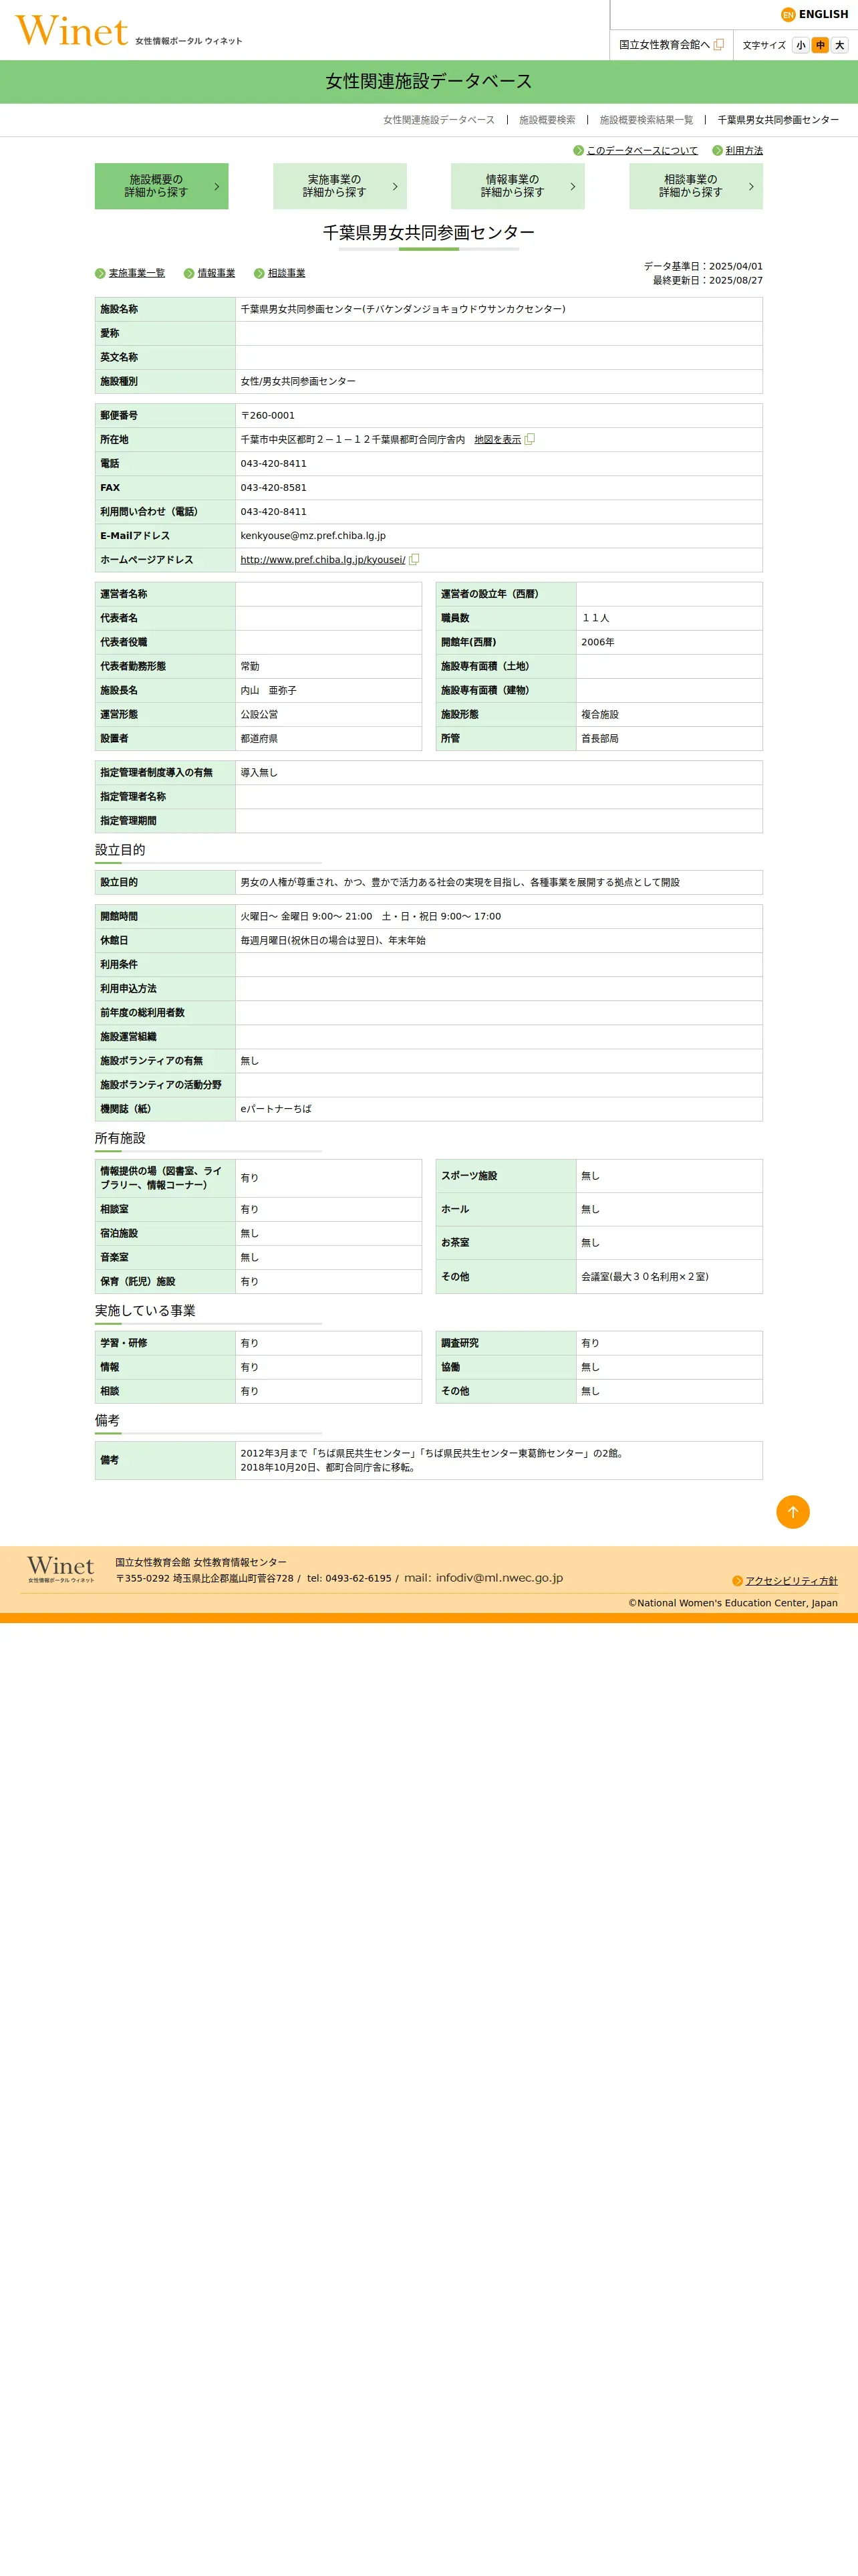The image size is (858, 2576).
Task: Click 女性関連施設データベース green banner title
Action: click(428, 82)
